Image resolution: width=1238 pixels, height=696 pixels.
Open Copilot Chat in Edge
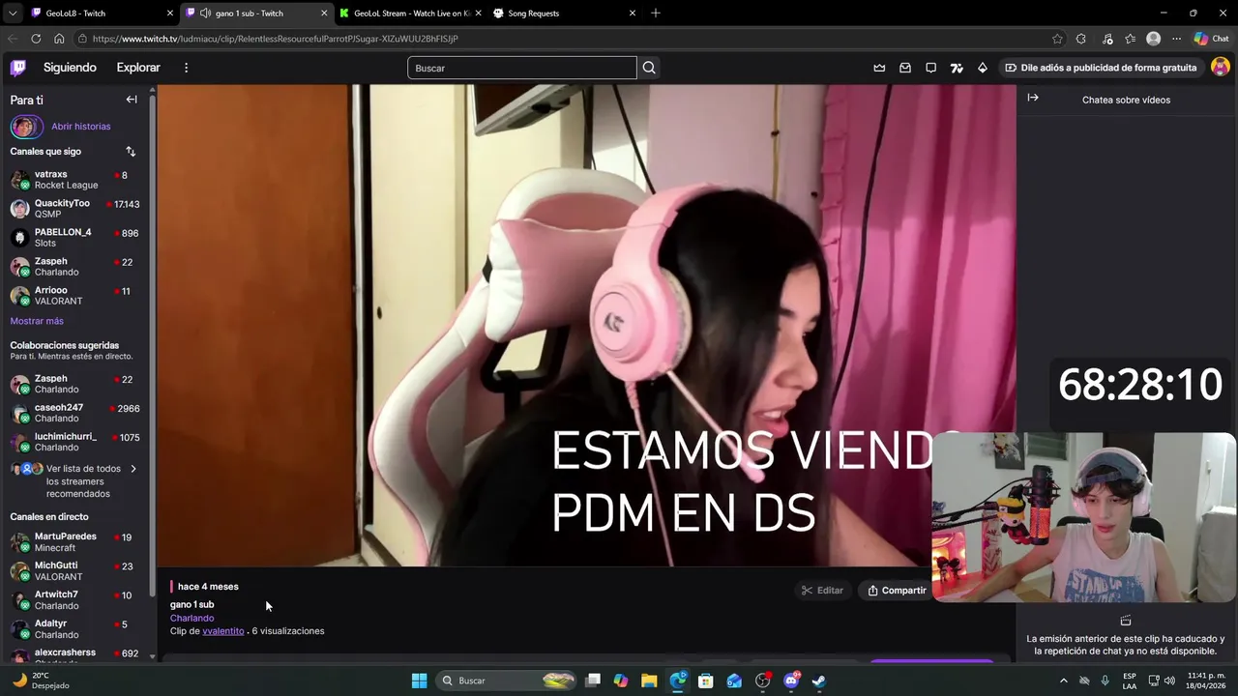click(1211, 39)
